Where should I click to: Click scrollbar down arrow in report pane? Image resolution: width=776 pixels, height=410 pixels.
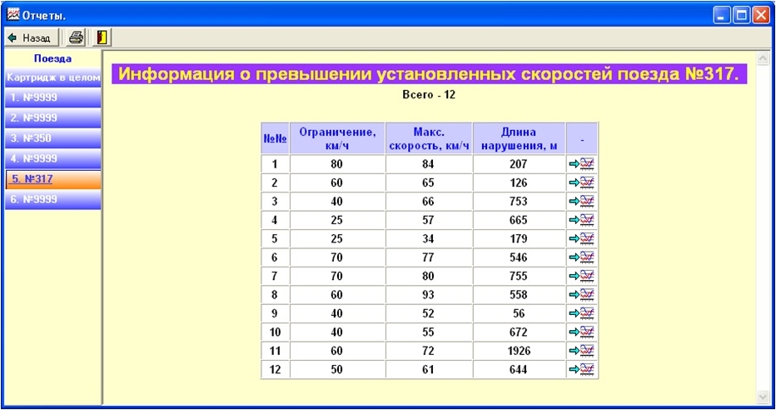click(x=763, y=396)
